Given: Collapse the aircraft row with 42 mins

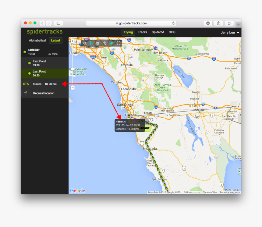Looking at the screenshot, I should click(x=44, y=52).
